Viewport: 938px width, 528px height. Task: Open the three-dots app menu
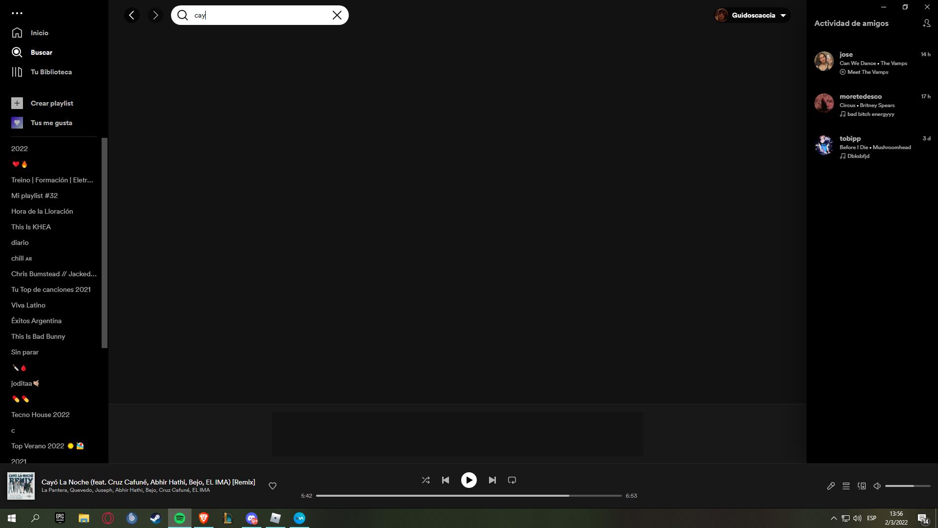tap(17, 13)
